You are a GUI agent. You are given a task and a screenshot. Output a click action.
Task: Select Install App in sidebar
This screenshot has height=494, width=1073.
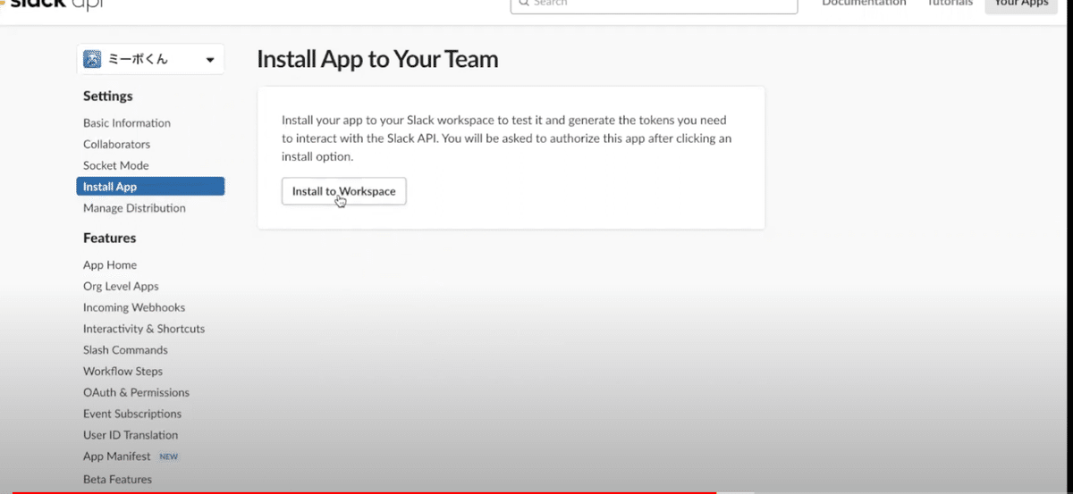(x=150, y=187)
